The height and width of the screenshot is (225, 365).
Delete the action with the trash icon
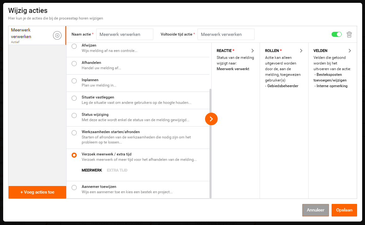pos(349,34)
